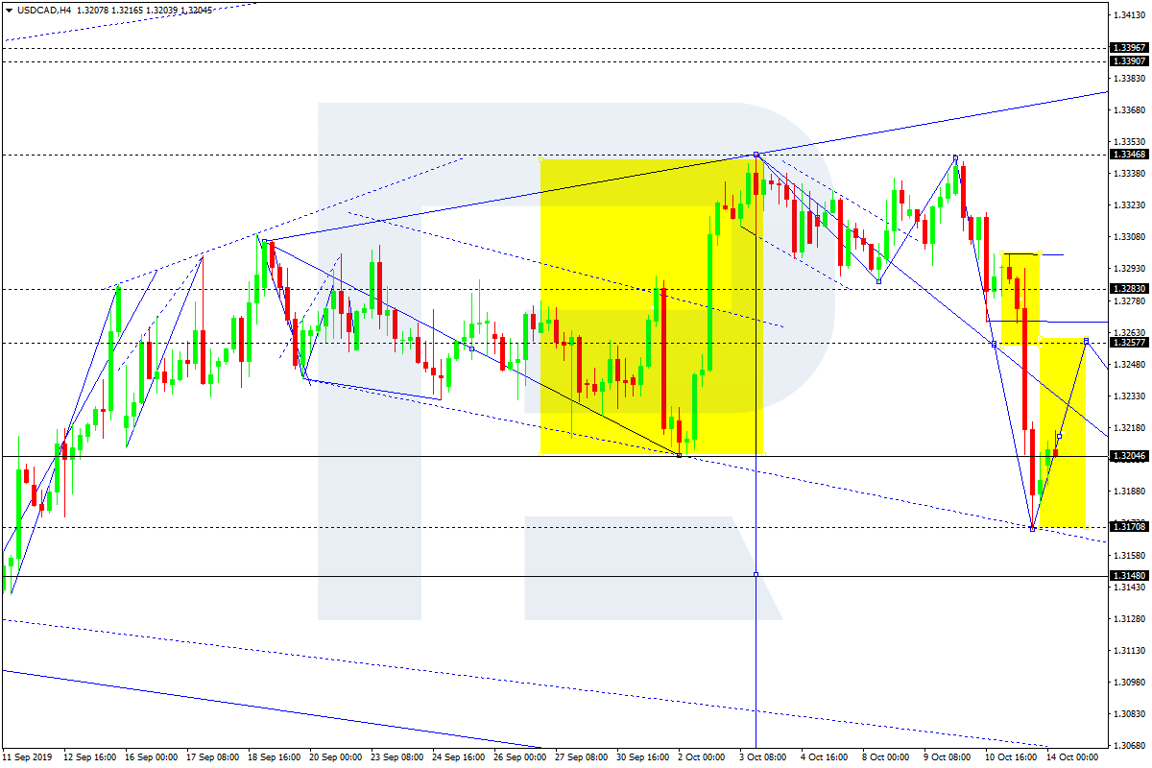This screenshot has height=768, width=1152.
Task: Click the 1.33907 price level label
Action: pyautogui.click(x=1130, y=60)
